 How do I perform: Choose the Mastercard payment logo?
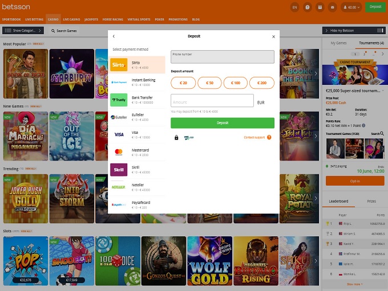pyautogui.click(x=119, y=152)
